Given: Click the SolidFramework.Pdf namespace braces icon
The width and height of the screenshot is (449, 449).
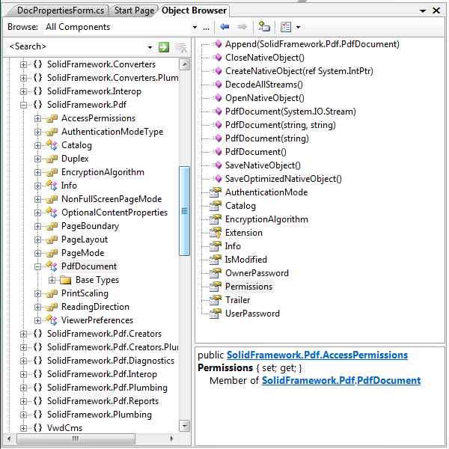Looking at the screenshot, I should click(x=37, y=105).
